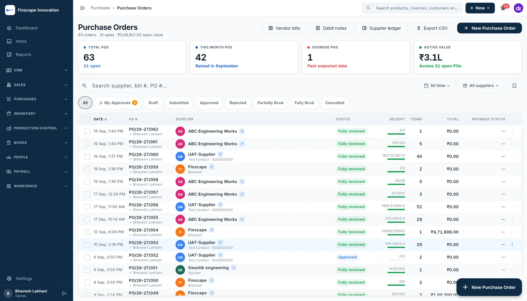Expand the Inventory sidebar section
This screenshot has width=527, height=301.
36,114
